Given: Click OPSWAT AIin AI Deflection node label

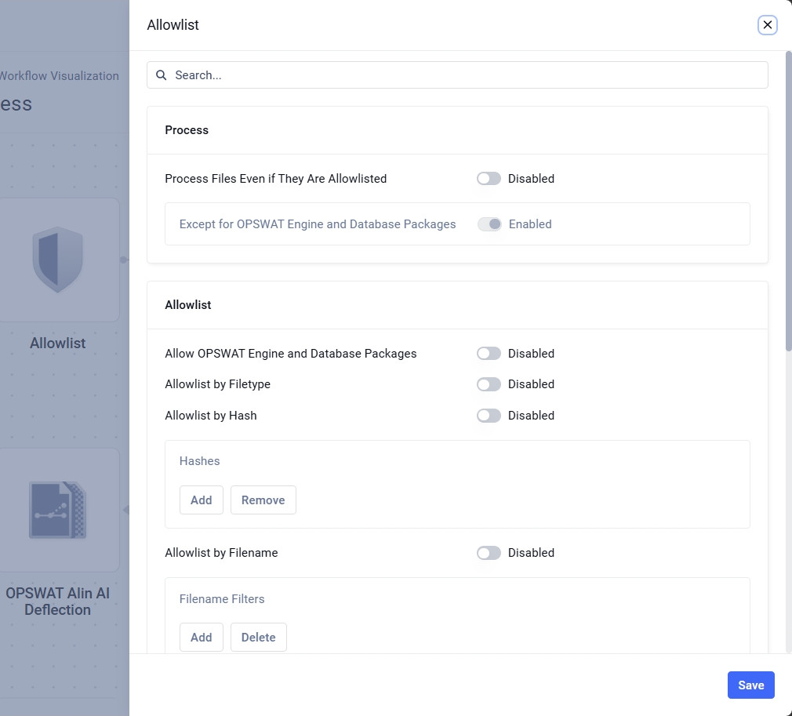Looking at the screenshot, I should (57, 602).
